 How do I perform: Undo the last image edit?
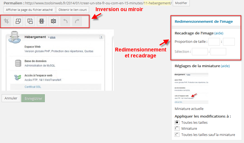[x=65, y=21]
